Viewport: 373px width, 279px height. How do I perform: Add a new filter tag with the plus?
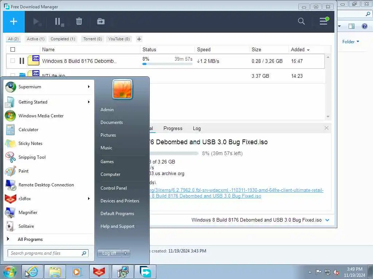coord(139,39)
